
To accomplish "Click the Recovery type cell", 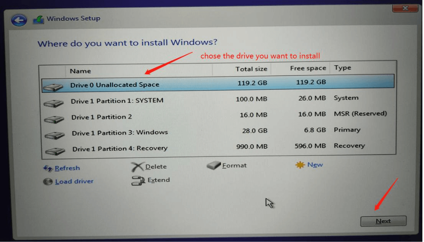I will 349,146.
